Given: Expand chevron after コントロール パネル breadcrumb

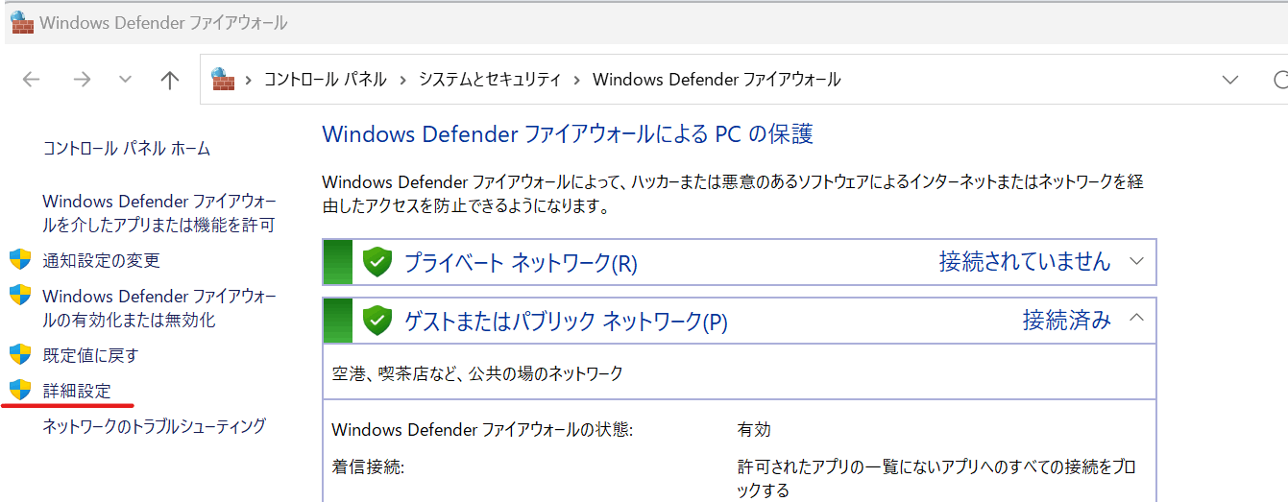Looking at the screenshot, I should point(401,80).
